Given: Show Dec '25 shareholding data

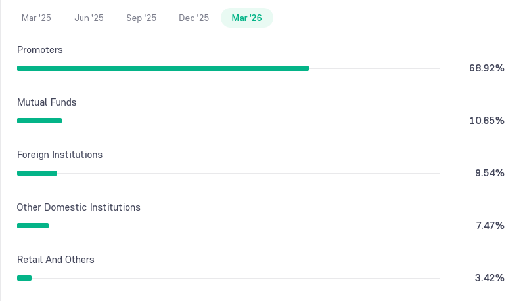Looking at the screenshot, I should [x=194, y=18].
